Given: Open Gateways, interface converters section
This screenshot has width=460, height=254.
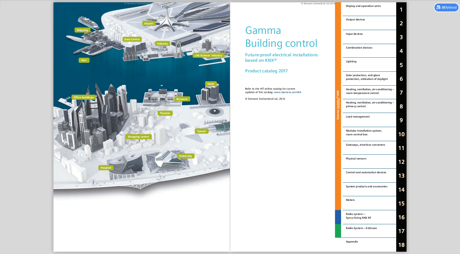Looking at the screenshot, I should coord(365,145).
